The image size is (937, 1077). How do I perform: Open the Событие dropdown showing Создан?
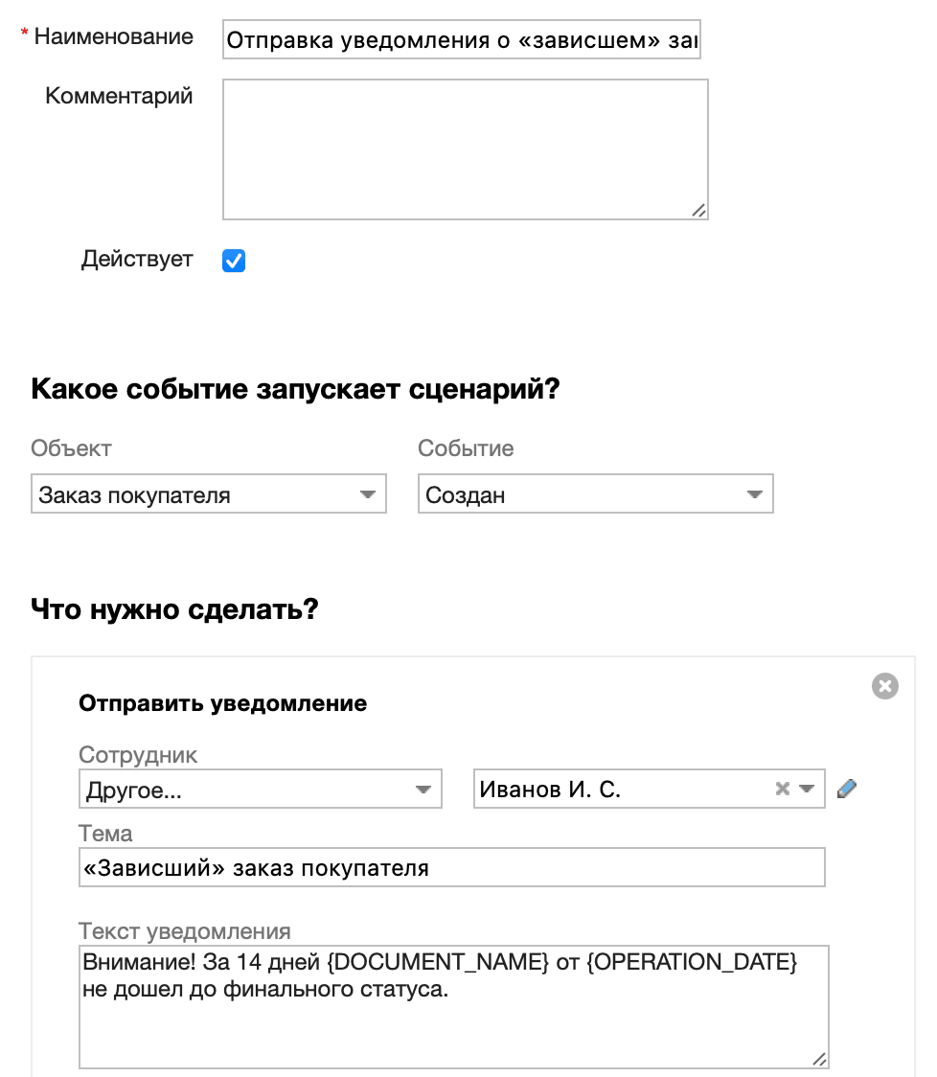click(x=596, y=493)
